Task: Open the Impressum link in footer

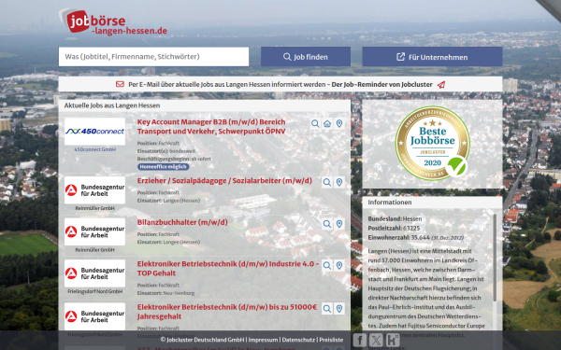Action: pos(263,340)
